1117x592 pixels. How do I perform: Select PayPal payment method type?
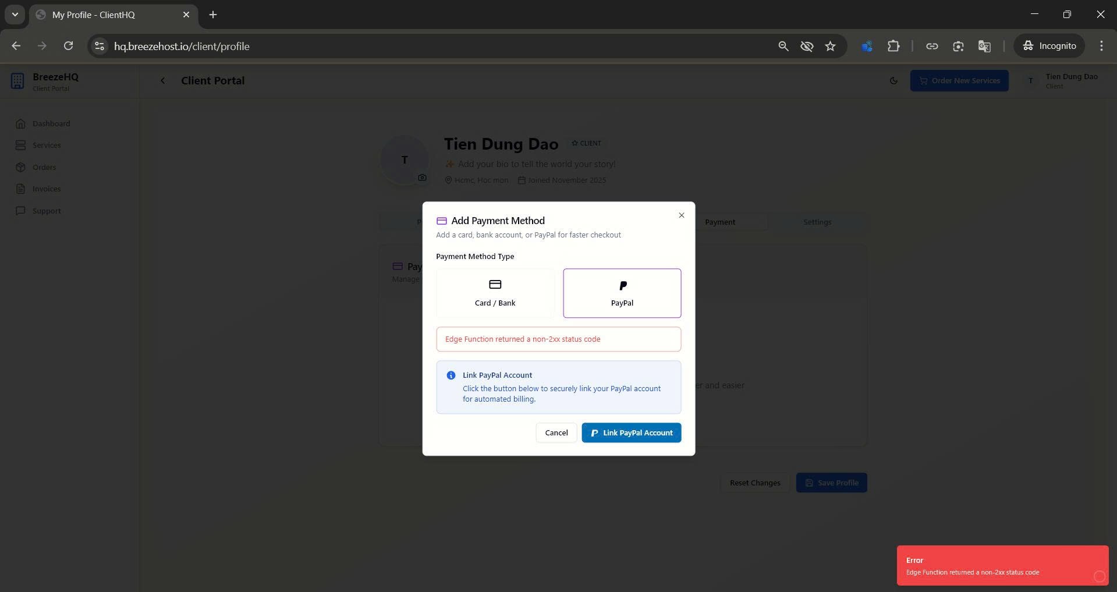coord(622,293)
